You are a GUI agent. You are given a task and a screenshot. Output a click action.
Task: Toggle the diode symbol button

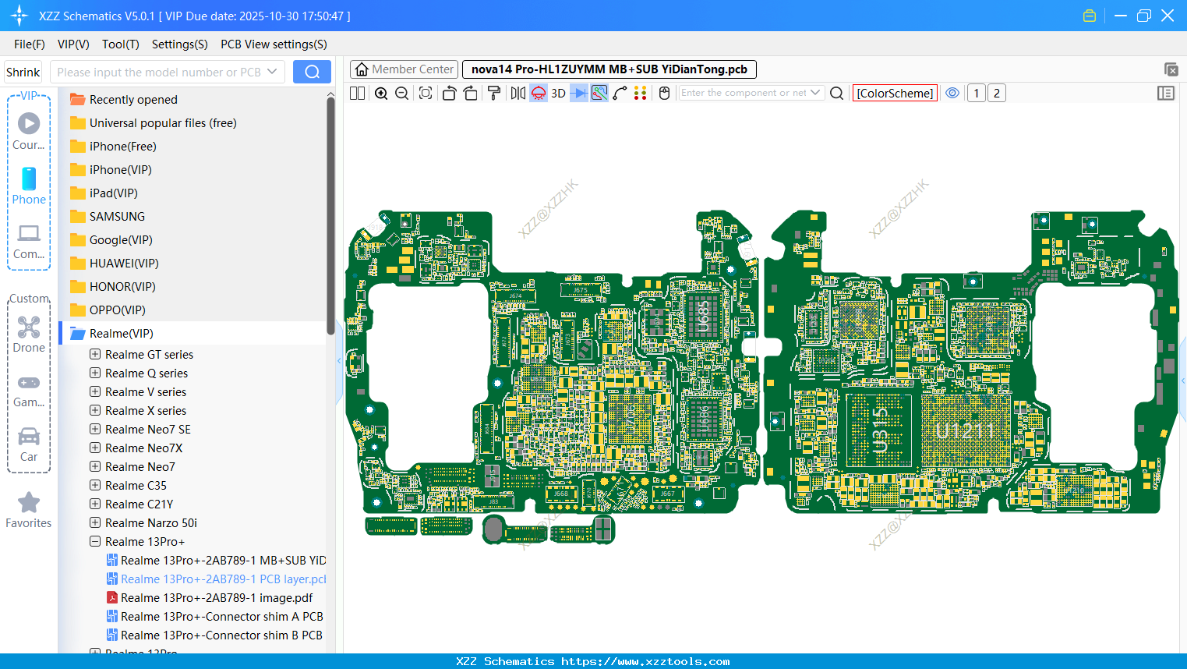(x=579, y=93)
